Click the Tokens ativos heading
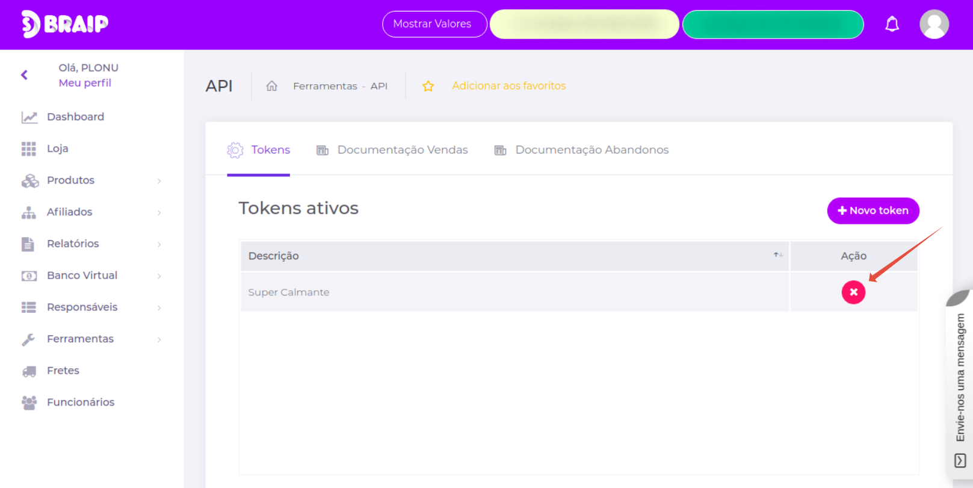 (x=298, y=208)
